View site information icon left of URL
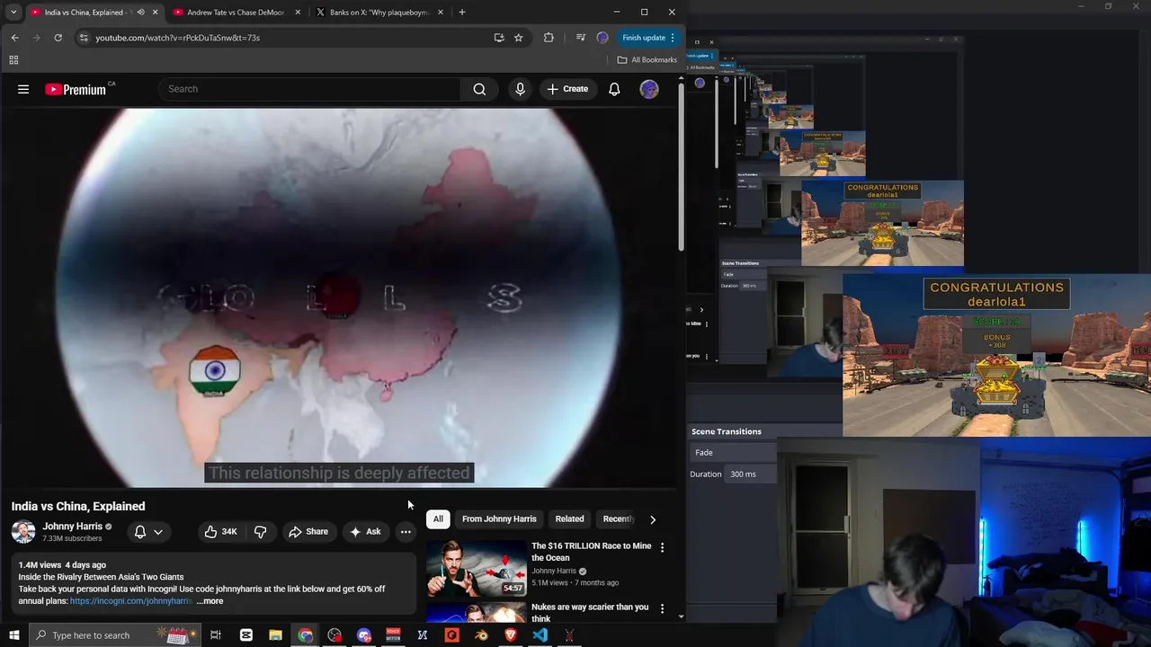 84,38
